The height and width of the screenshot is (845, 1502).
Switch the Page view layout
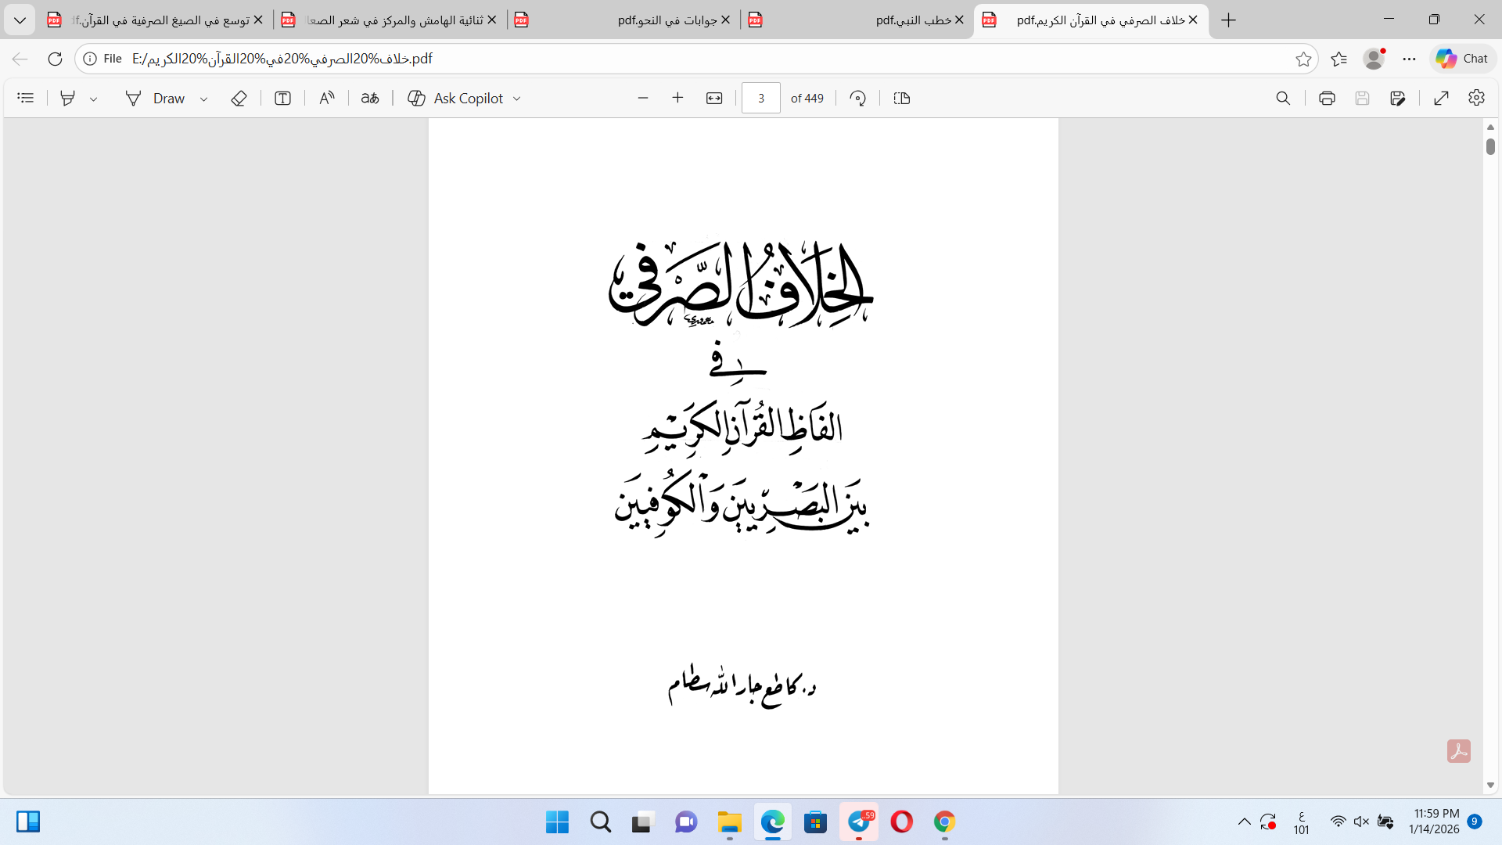(x=901, y=98)
